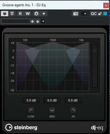Open the preset management dropdown arrow
This screenshot has width=110, height=134.
pyautogui.click(x=43, y=21)
